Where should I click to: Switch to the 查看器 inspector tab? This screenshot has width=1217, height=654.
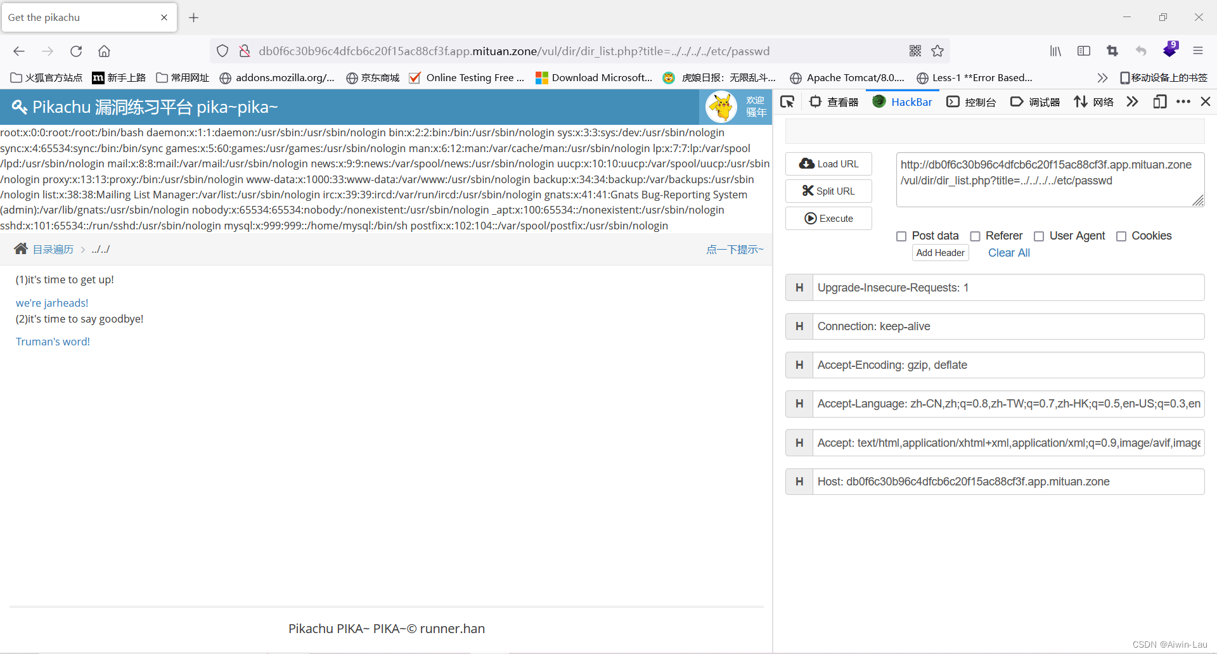pyautogui.click(x=834, y=102)
